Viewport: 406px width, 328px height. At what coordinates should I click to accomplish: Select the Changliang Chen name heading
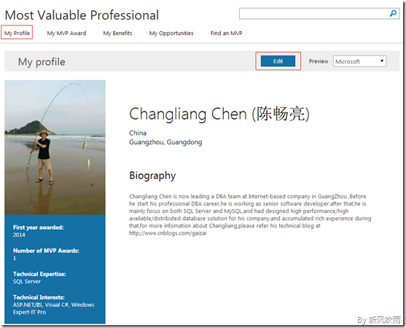click(219, 114)
